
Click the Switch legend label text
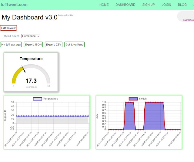tap(143, 99)
